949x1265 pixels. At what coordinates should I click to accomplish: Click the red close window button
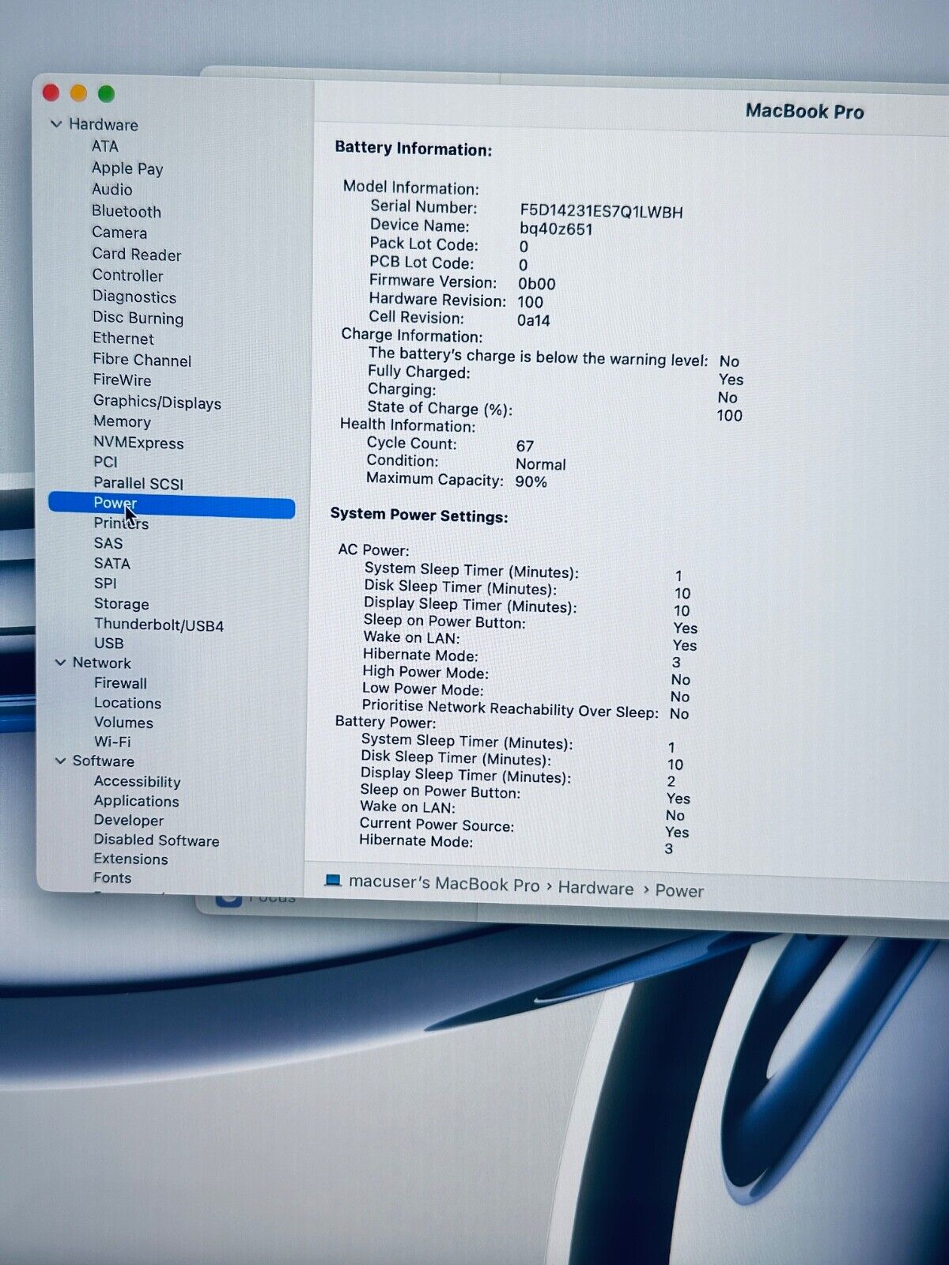pyautogui.click(x=51, y=93)
